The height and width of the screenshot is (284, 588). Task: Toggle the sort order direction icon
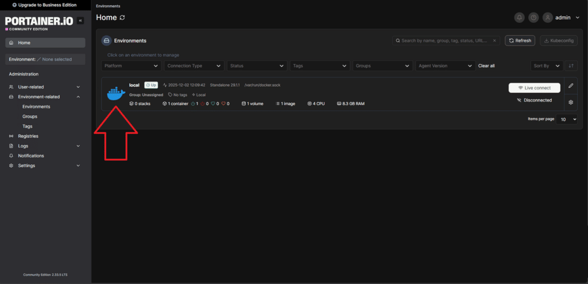pyautogui.click(x=571, y=66)
